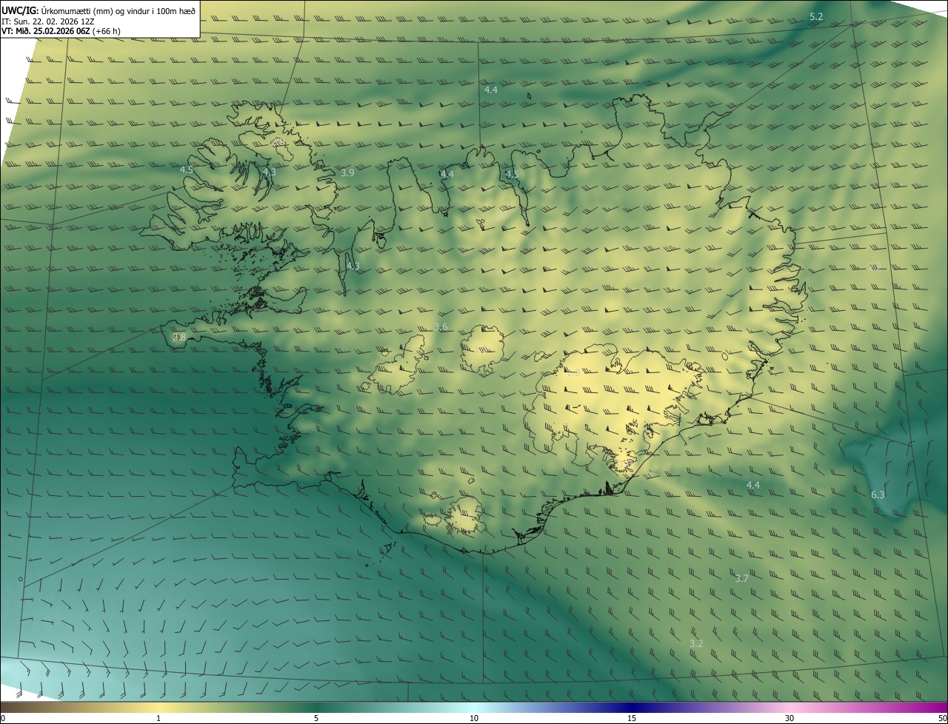
Task: Click the 3.6 value label on the map
Action: [441, 326]
